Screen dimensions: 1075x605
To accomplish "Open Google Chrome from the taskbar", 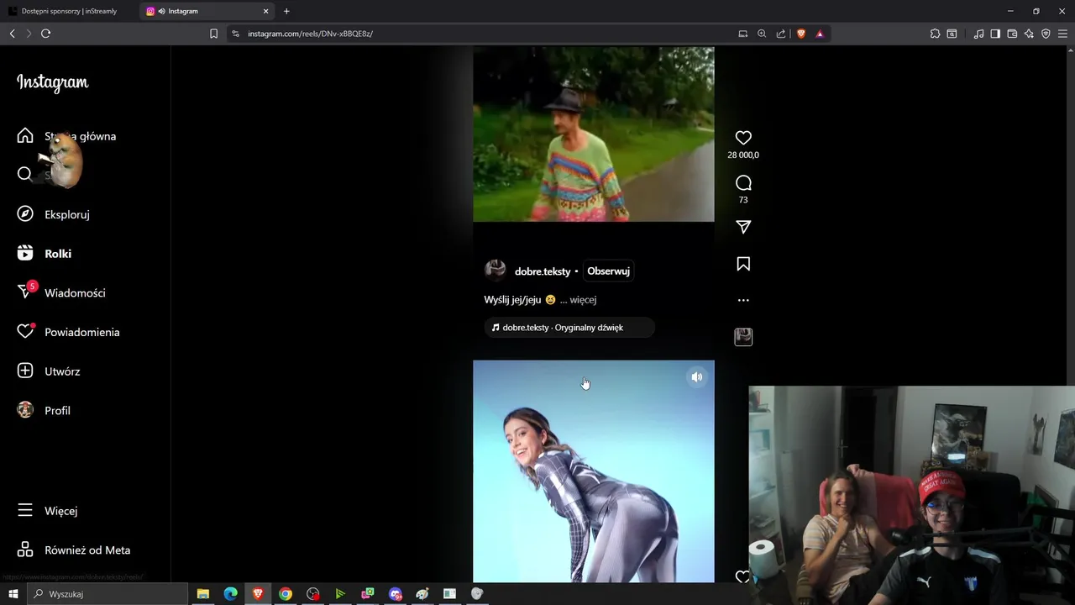I will tap(286, 594).
